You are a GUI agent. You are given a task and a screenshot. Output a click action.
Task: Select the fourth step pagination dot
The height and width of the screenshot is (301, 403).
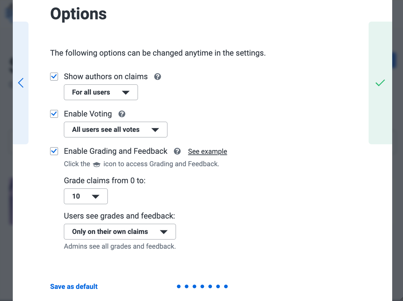pos(202,287)
